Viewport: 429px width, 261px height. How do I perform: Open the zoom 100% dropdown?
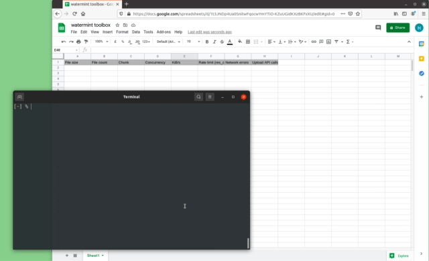pos(101,41)
